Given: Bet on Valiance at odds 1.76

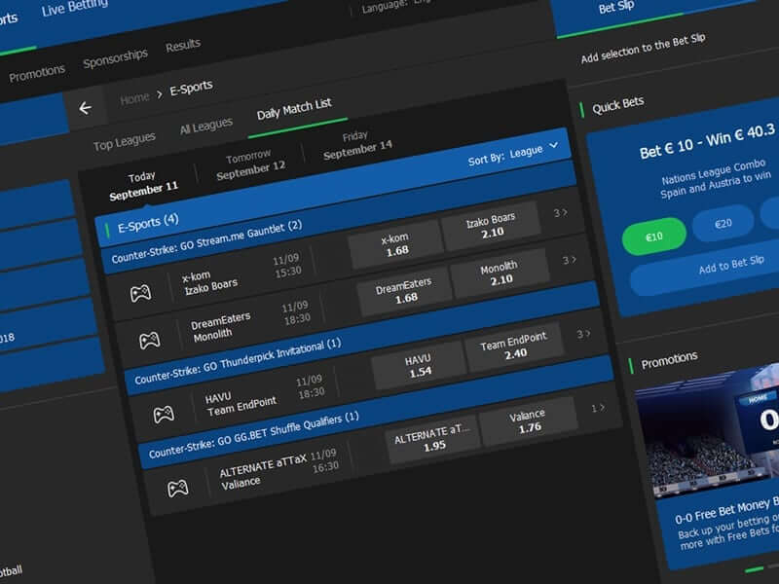Looking at the screenshot, I should [x=529, y=420].
